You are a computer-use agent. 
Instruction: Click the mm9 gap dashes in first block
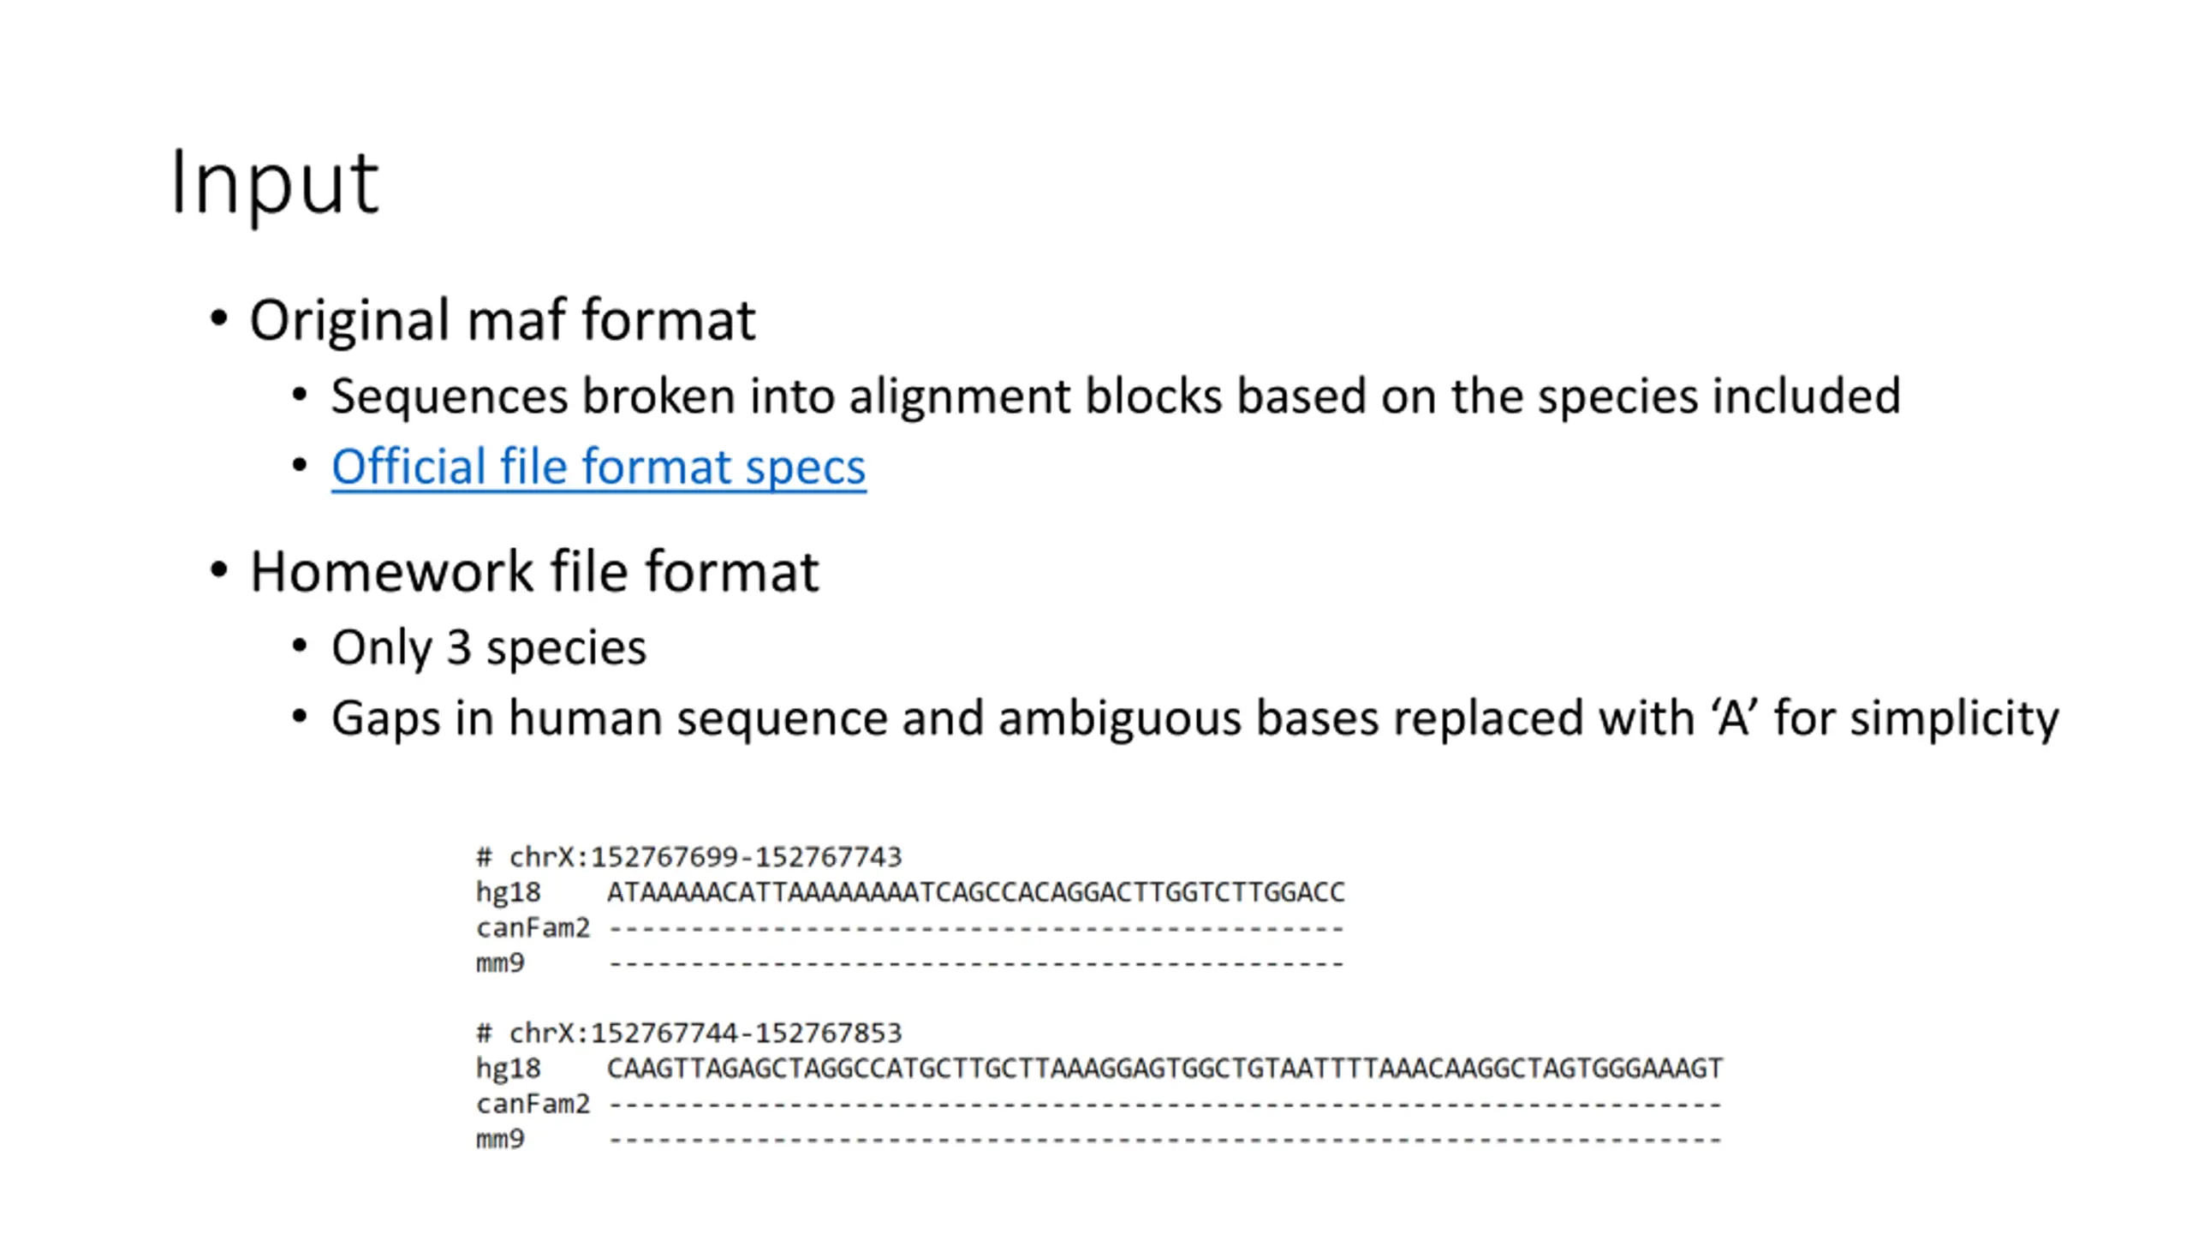975,965
